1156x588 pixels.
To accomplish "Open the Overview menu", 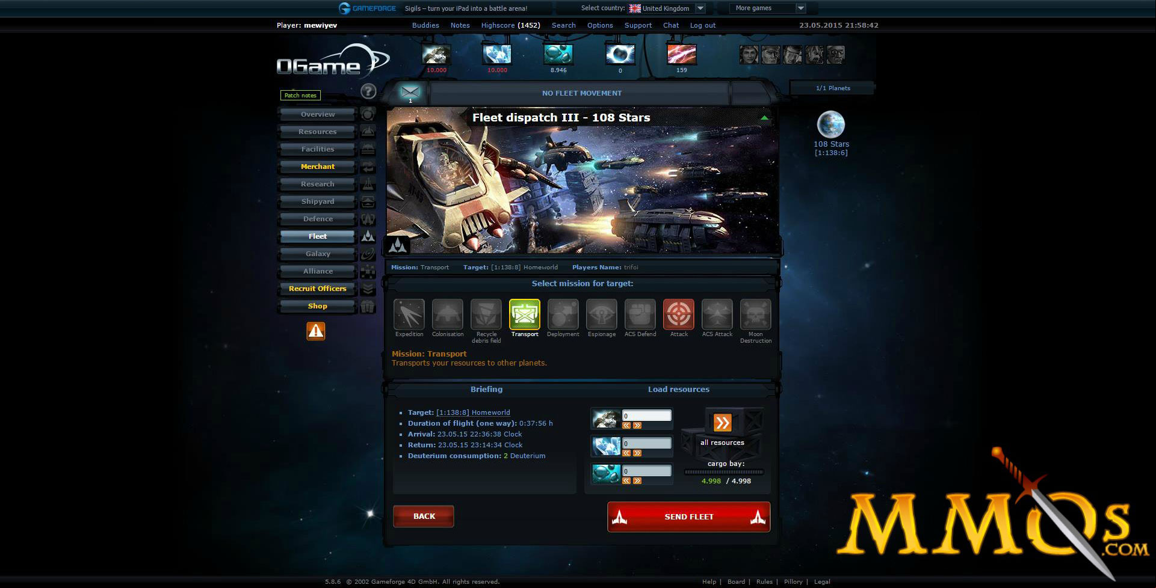I will point(318,114).
